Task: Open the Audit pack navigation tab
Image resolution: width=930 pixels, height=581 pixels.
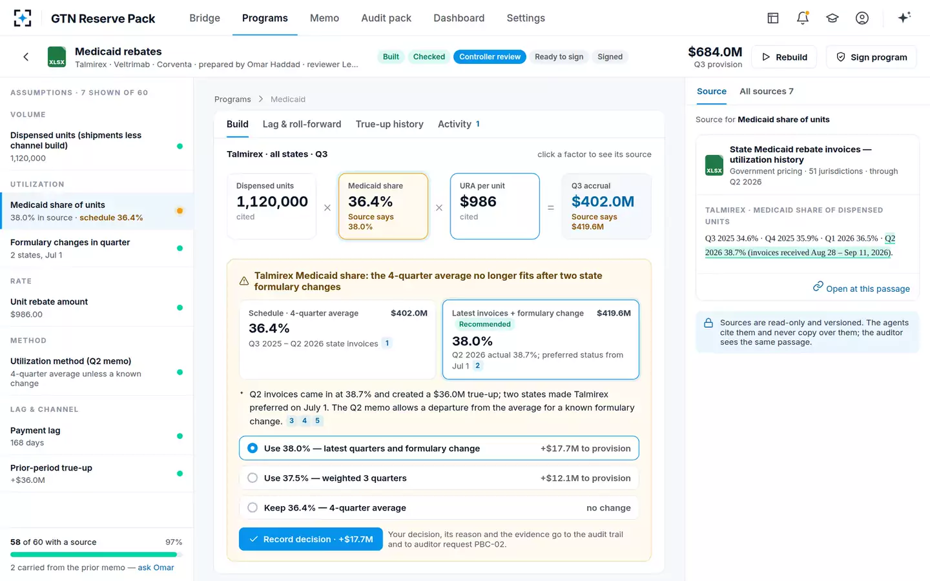Action: (386, 18)
